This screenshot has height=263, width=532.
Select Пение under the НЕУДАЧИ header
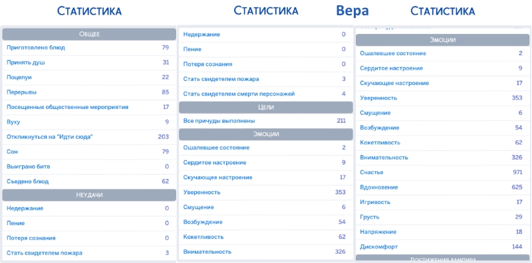click(x=89, y=223)
